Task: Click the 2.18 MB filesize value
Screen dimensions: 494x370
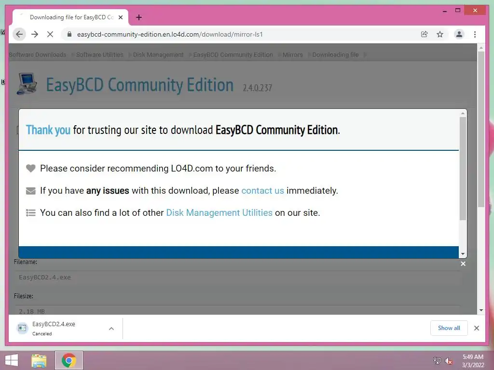Action: pos(31,311)
